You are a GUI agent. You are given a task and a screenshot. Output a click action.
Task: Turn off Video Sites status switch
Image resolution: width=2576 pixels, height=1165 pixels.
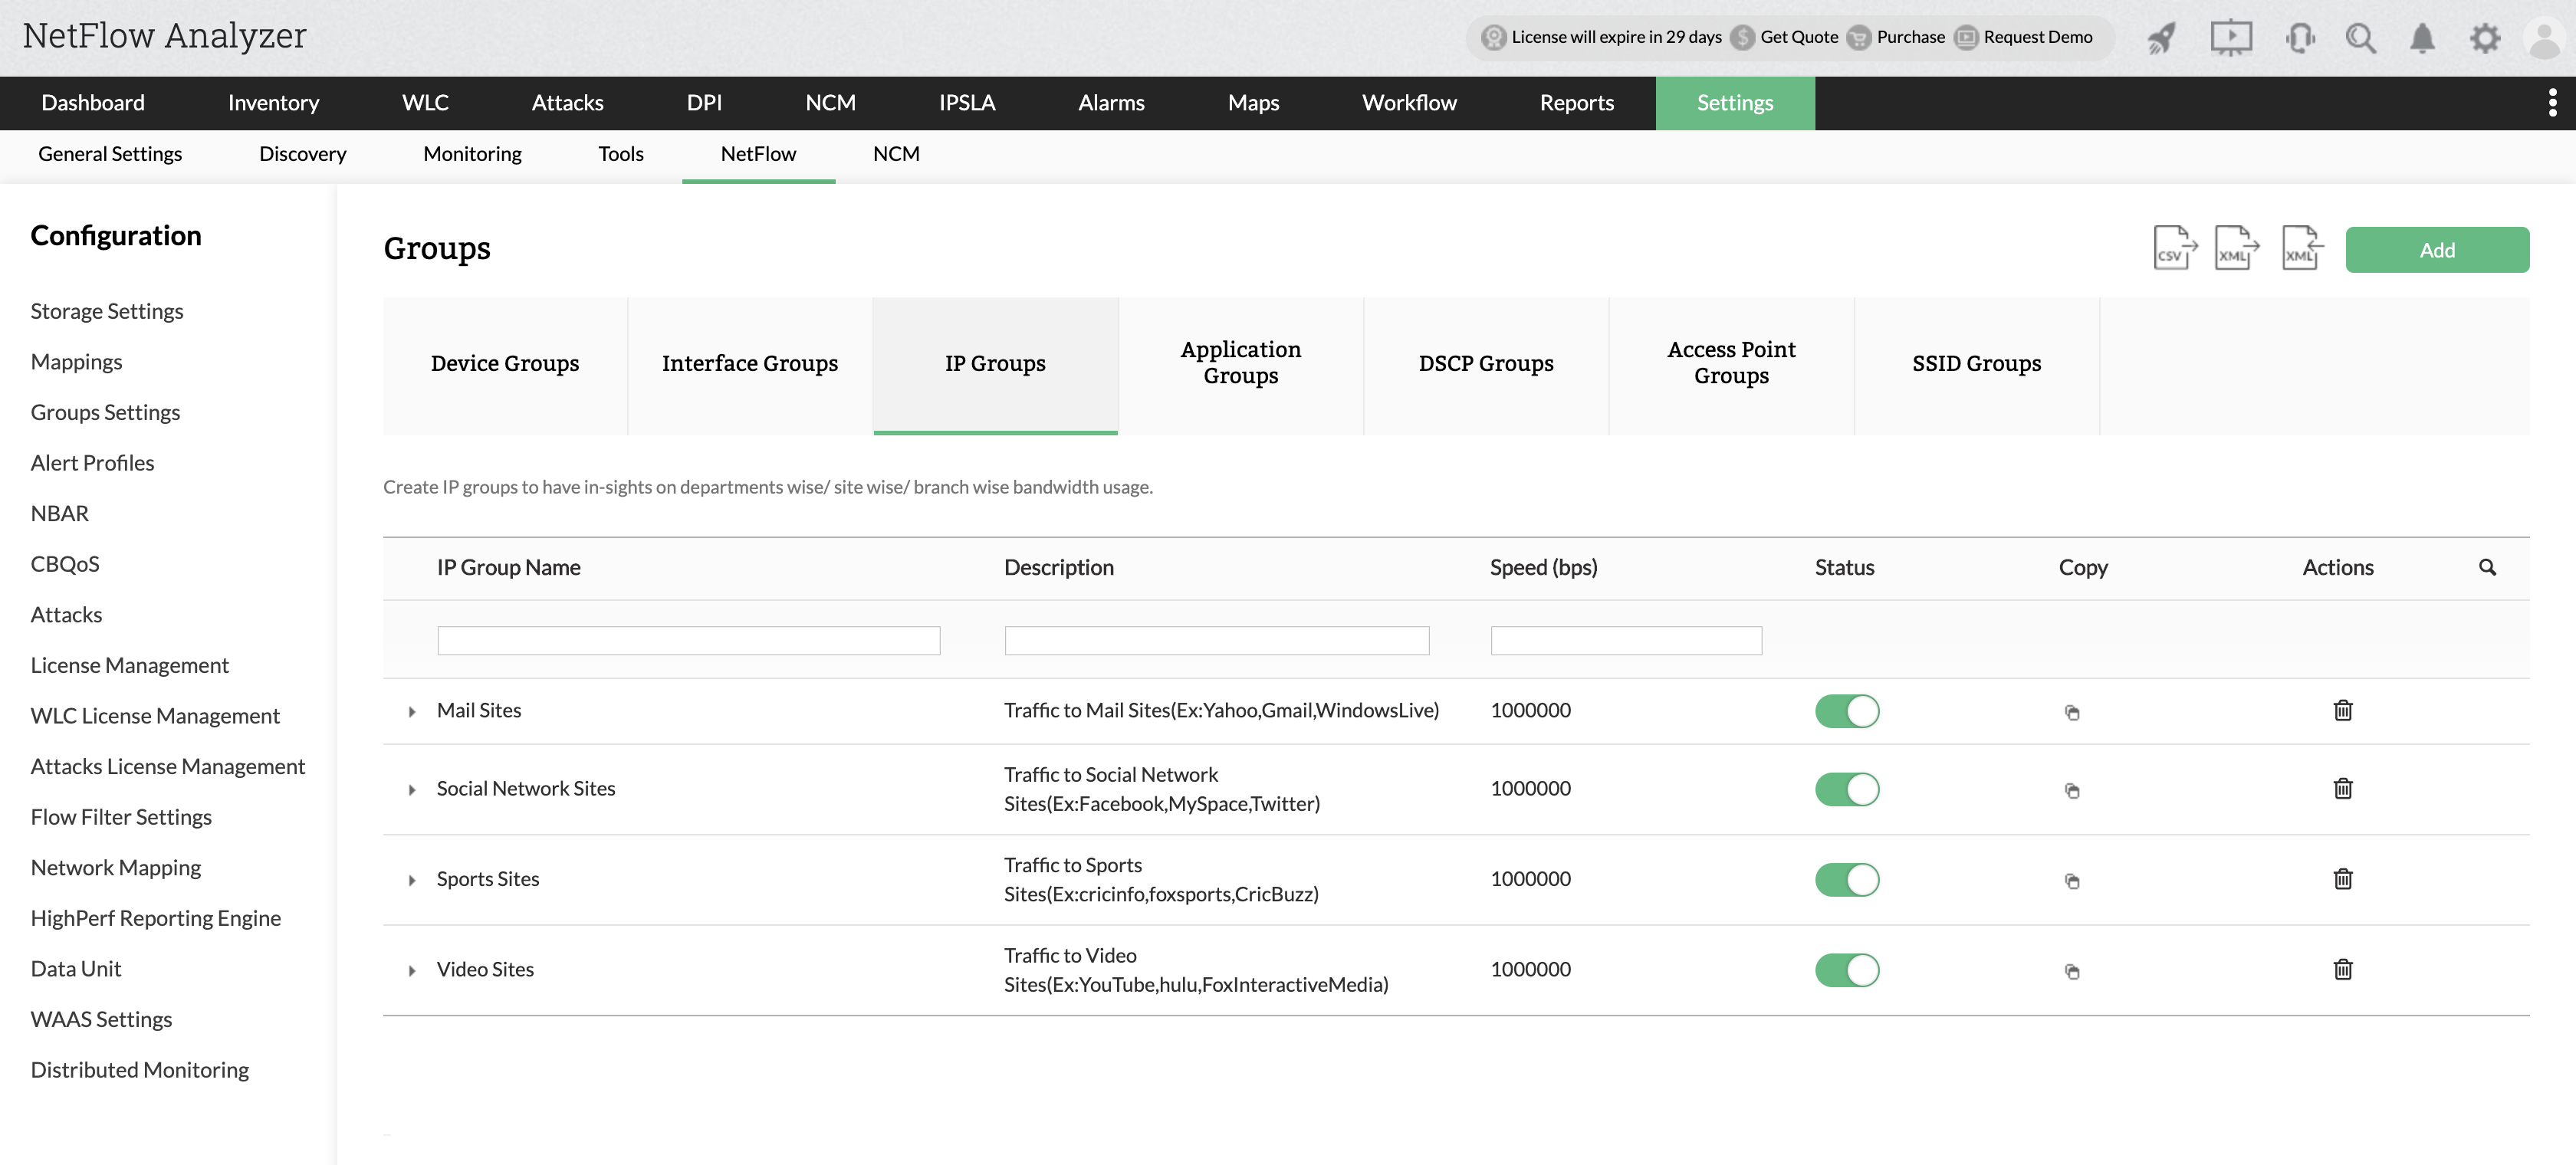click(1846, 970)
